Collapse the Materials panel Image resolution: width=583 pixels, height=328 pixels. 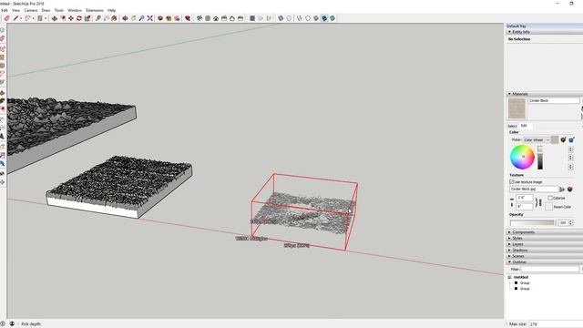509,94
